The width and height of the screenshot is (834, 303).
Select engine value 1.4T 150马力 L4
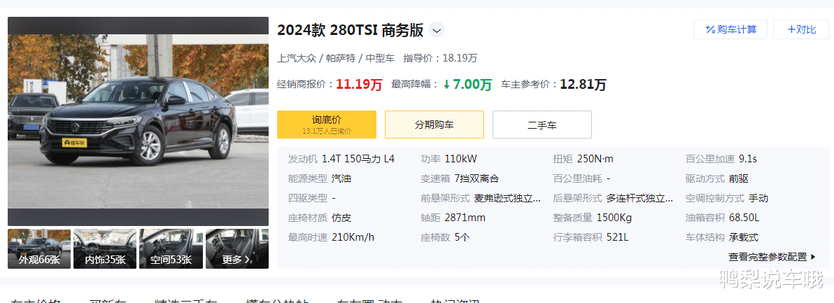[x=358, y=159]
